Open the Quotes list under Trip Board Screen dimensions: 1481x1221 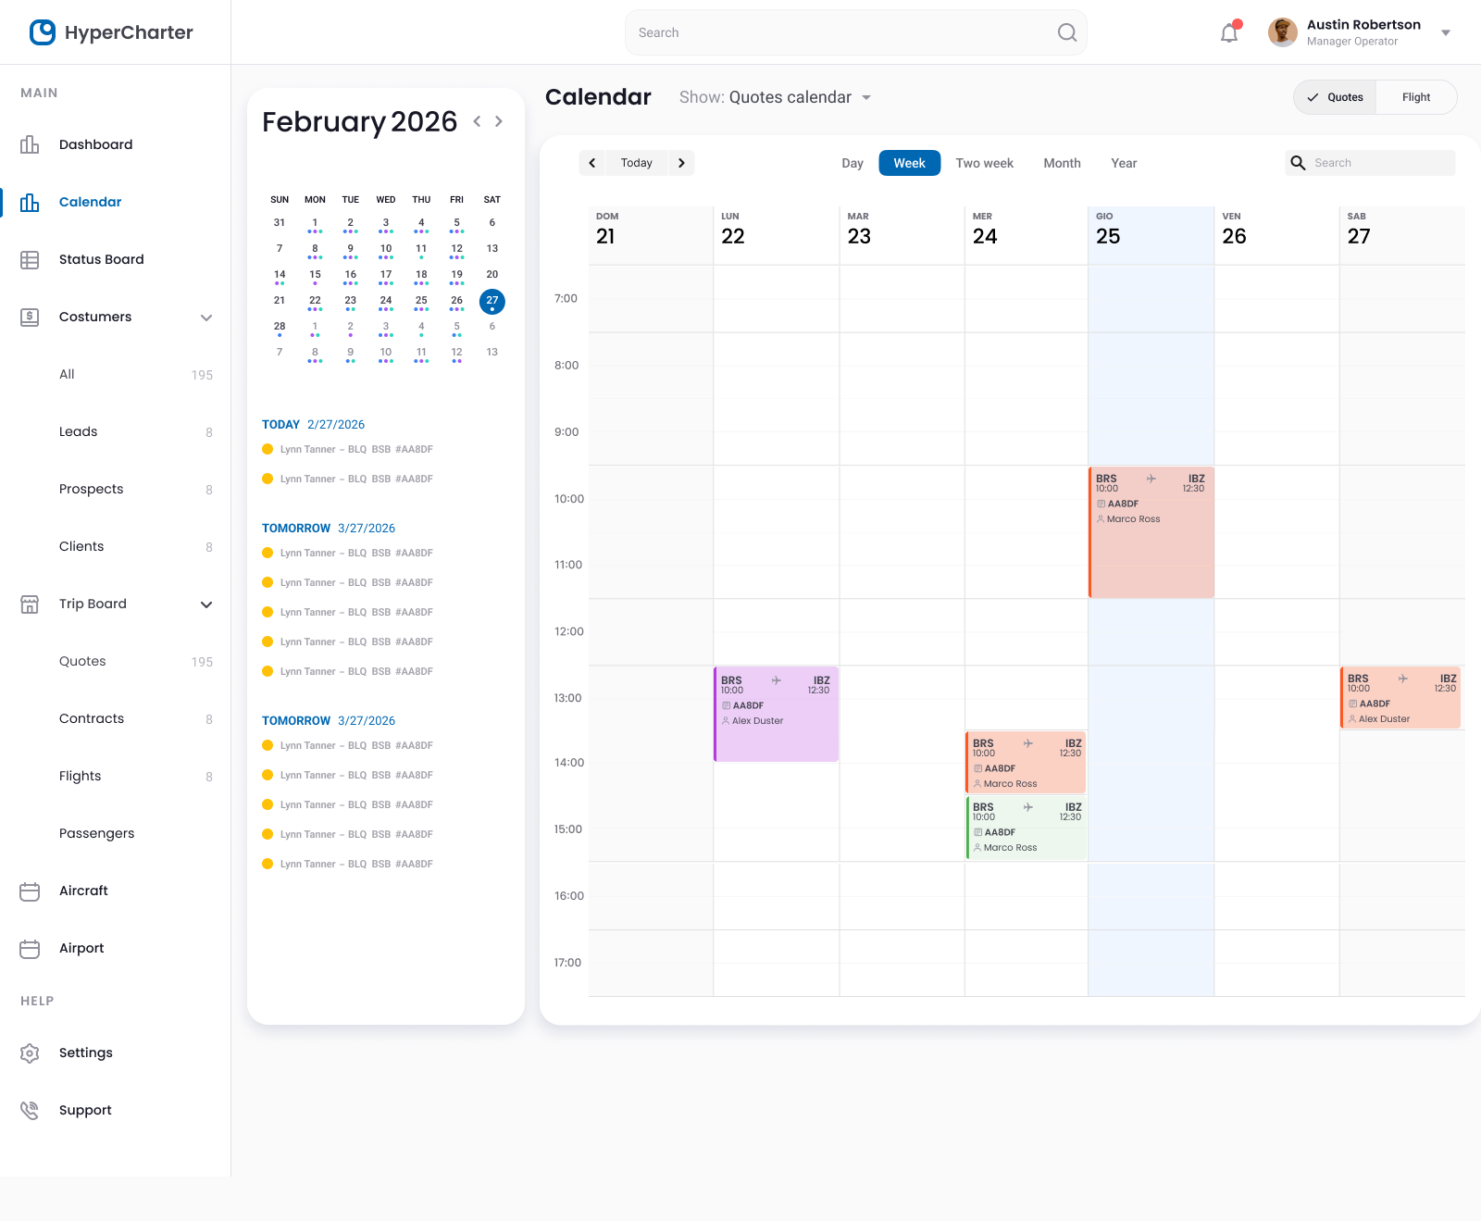pos(82,661)
